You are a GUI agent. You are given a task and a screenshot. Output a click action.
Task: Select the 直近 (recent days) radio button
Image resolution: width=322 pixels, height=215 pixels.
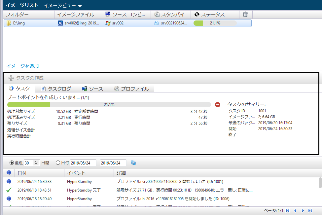tap(12, 163)
